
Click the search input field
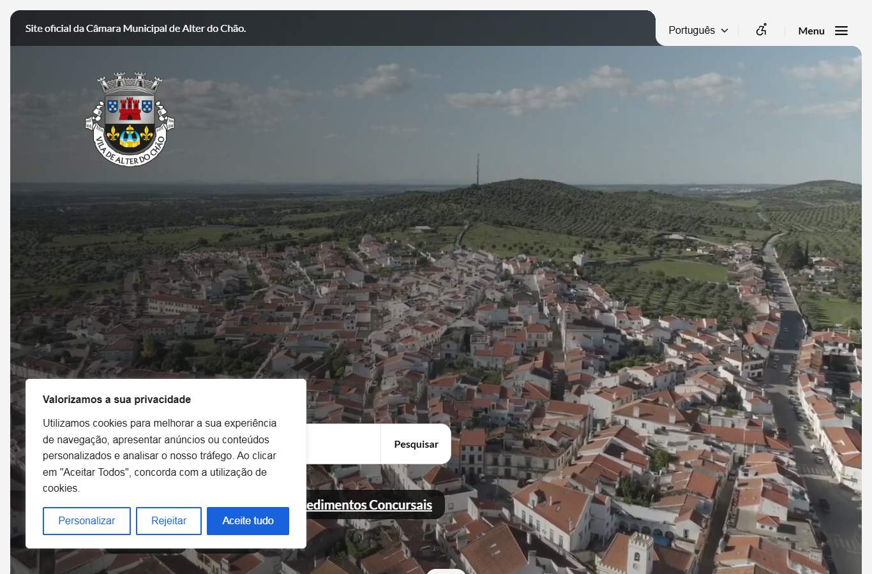coord(343,444)
